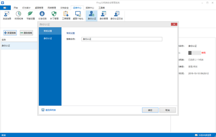The width and height of the screenshot is (216, 137).
Task: Open the 补丁管理 shield tool
Action: pos(54,16)
